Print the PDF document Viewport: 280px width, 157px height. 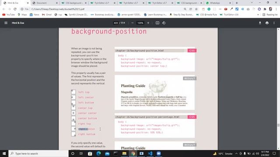(x=267, y=23)
